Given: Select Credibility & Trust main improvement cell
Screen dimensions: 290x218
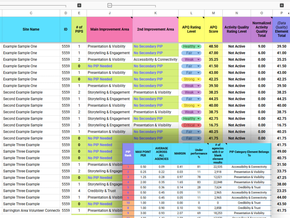Looking at the screenshot, I should point(105,191).
